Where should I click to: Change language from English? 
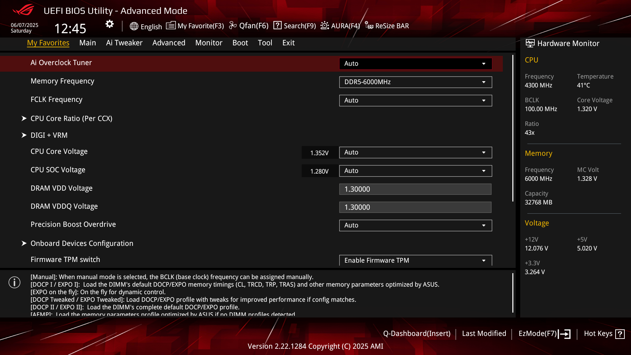point(151,27)
